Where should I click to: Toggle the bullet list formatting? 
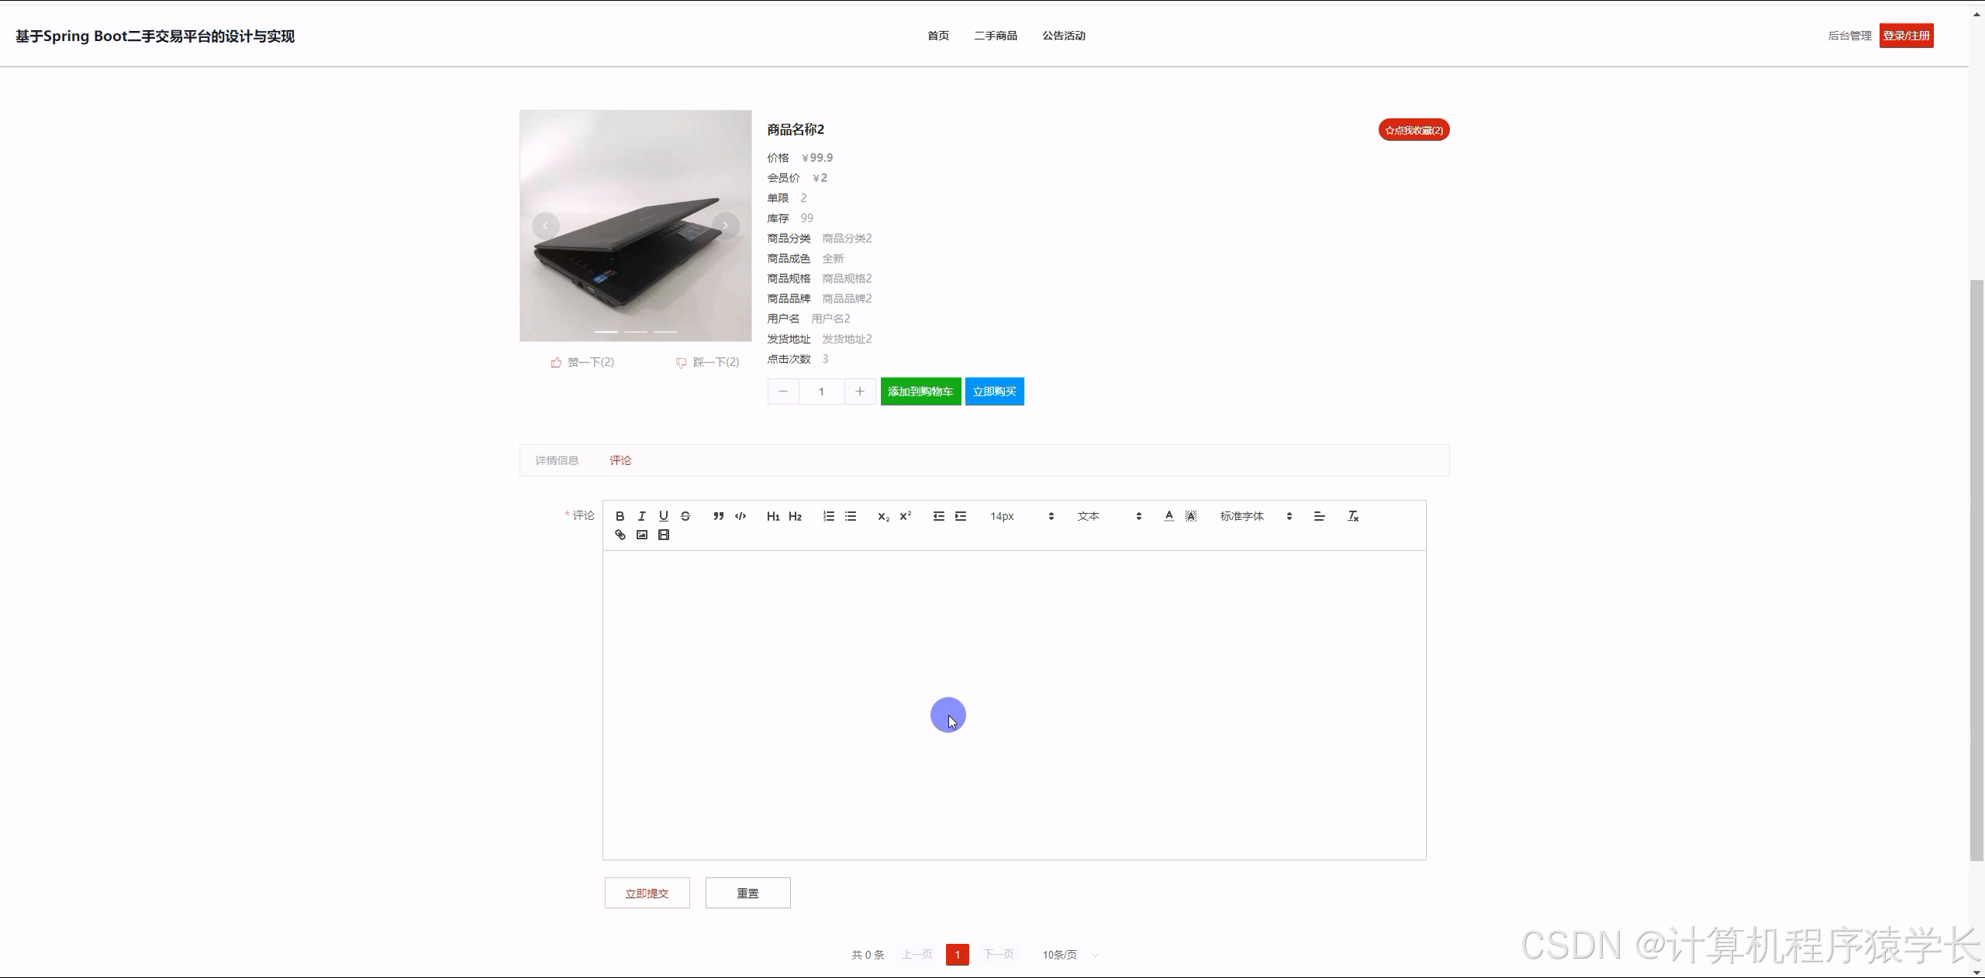[850, 515]
